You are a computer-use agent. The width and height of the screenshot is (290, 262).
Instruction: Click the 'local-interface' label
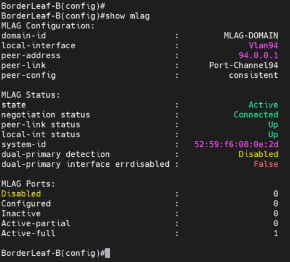pos(38,46)
